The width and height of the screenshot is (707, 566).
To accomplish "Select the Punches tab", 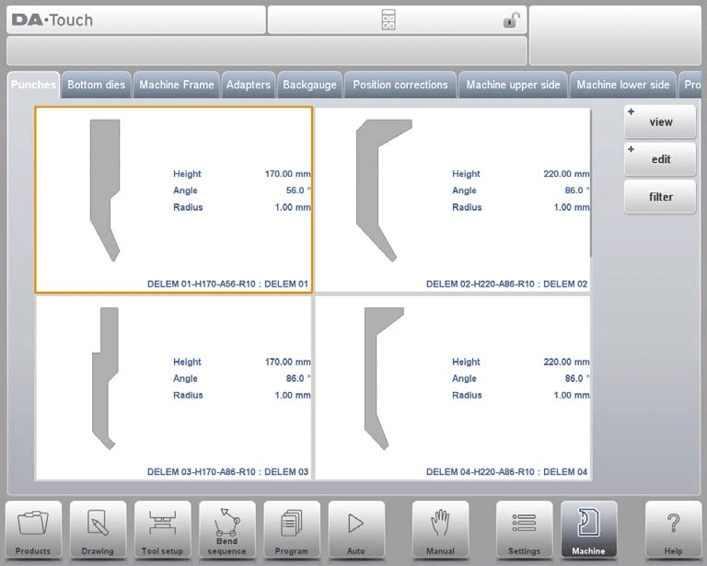I will point(33,85).
